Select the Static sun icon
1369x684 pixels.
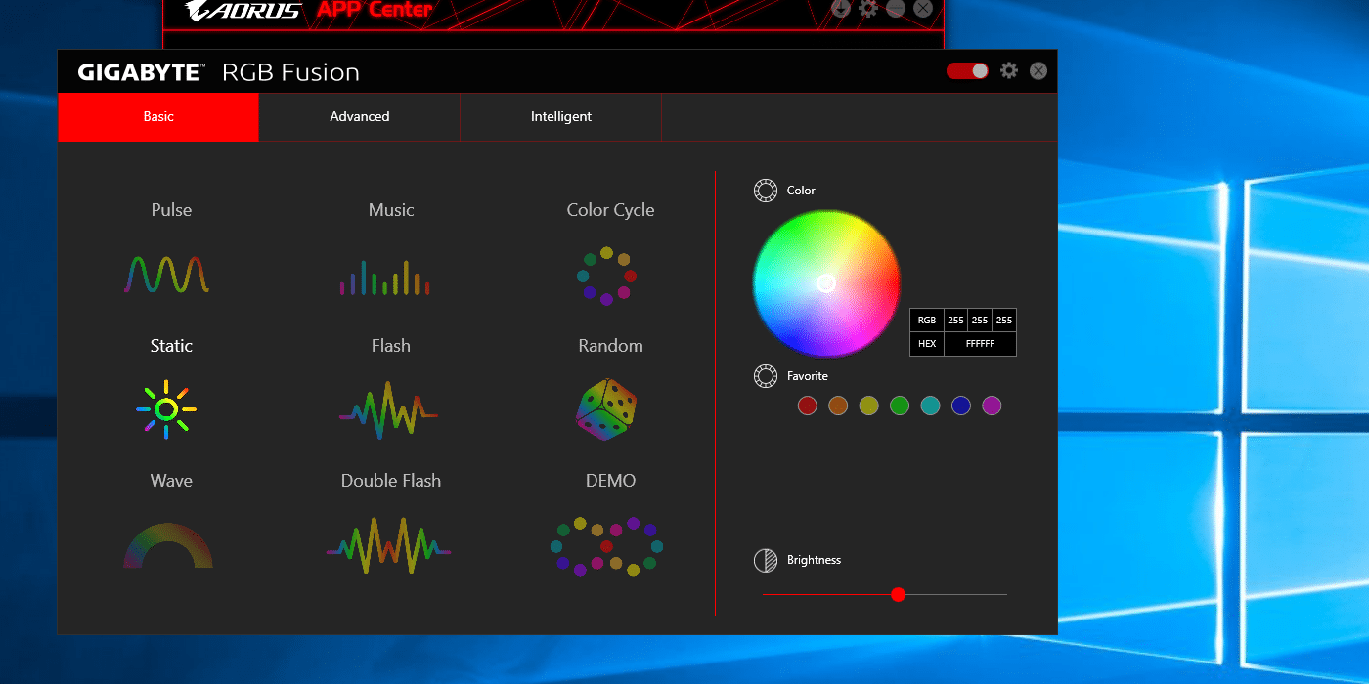tap(166, 409)
